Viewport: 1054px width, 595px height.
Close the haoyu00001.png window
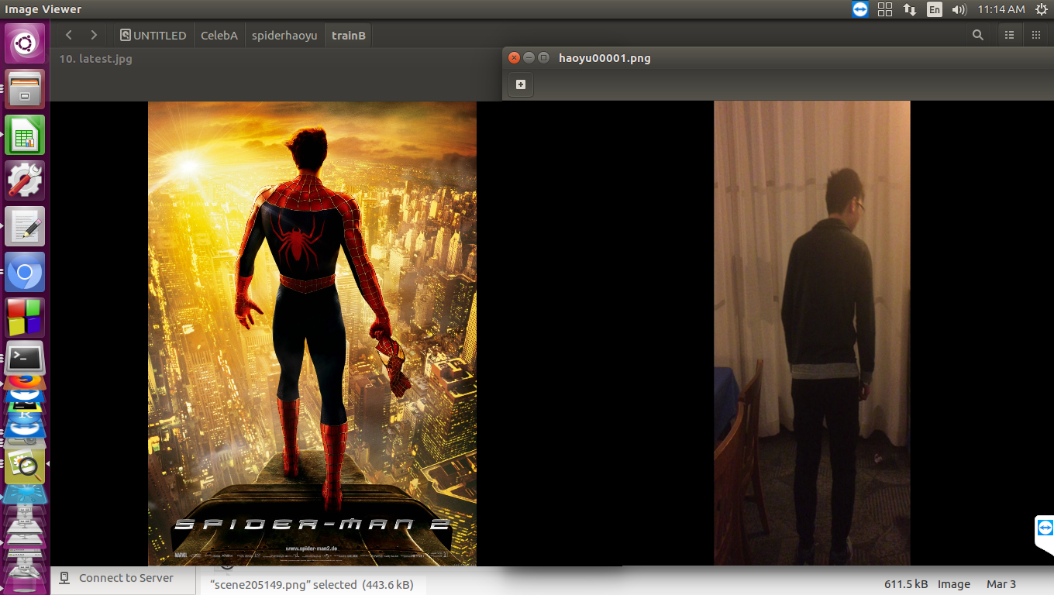click(x=514, y=57)
